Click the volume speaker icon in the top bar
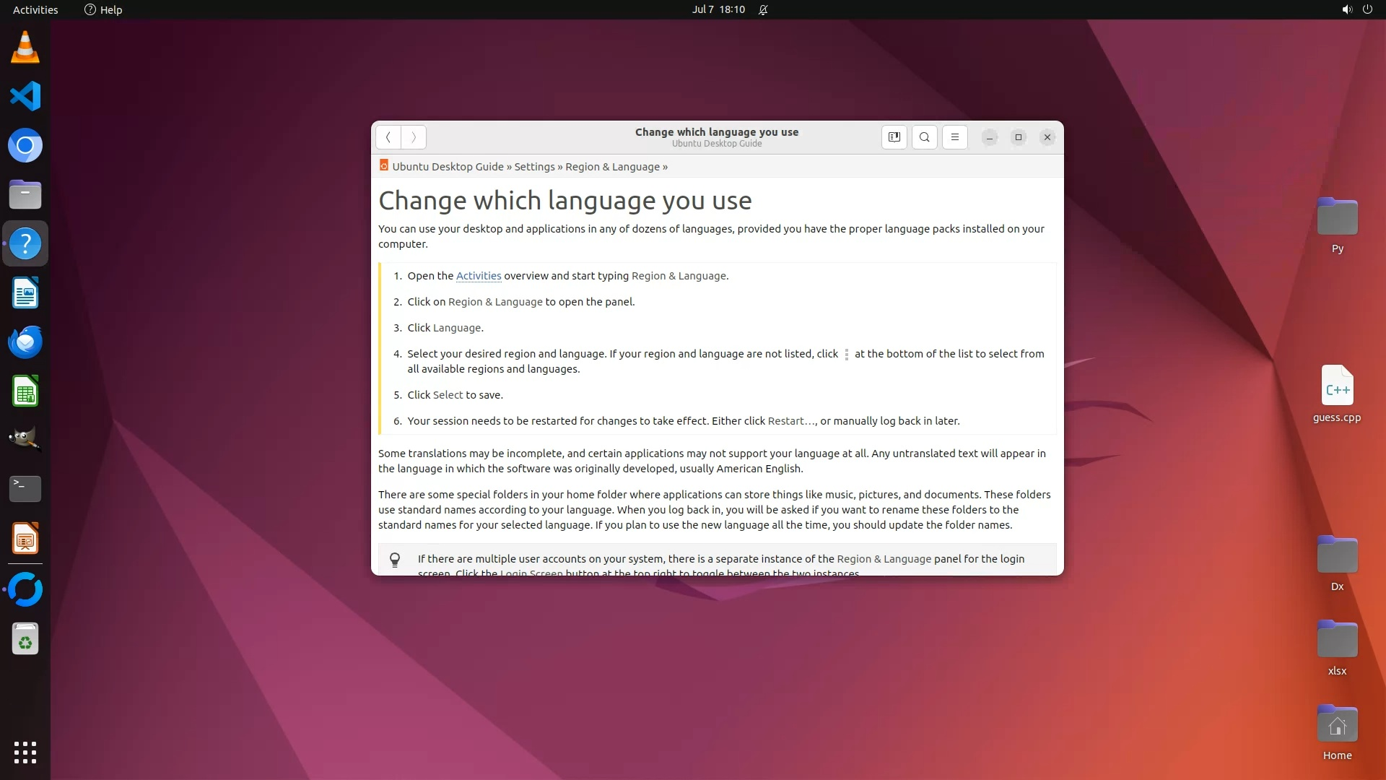The width and height of the screenshot is (1386, 780). point(1346,9)
